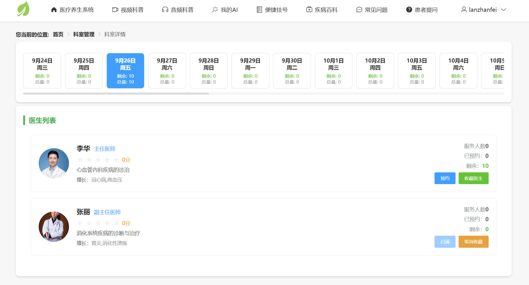Click the chat bubble icon for 常见问题

359,10
